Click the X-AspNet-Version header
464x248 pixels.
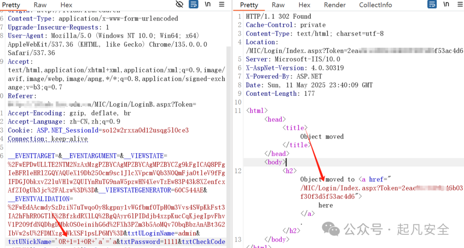[x=295, y=68]
